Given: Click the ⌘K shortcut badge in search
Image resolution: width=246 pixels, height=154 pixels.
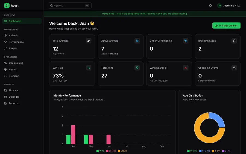Looking at the screenshot, I should pyautogui.click(x=87, y=5).
